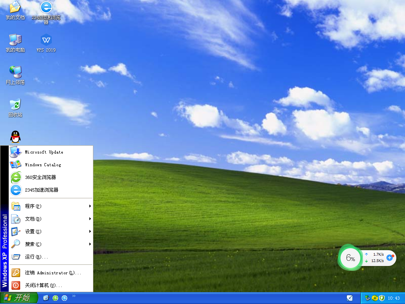
Task: Expand the quick launch overflow chevron
Action: [74, 296]
